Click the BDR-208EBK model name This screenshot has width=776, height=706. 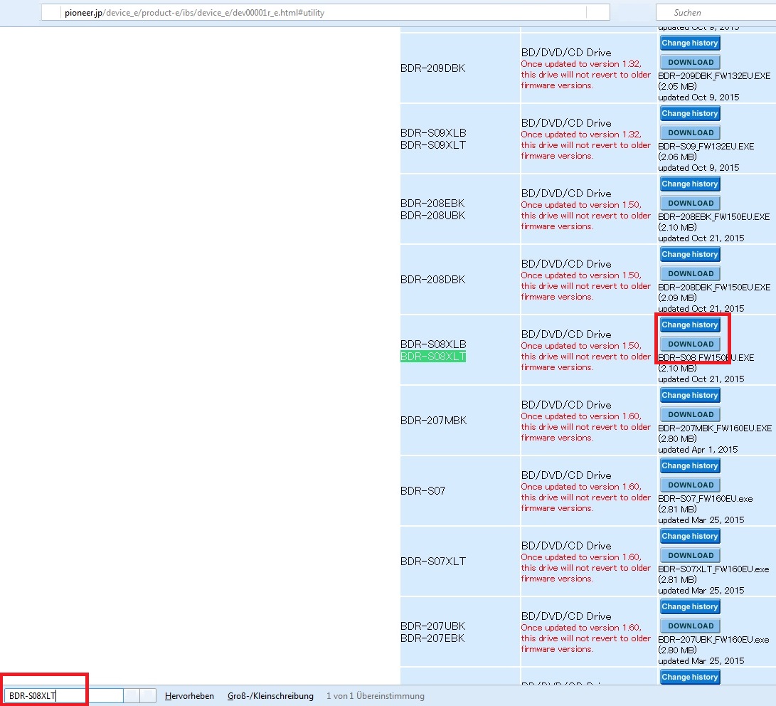[432, 204]
